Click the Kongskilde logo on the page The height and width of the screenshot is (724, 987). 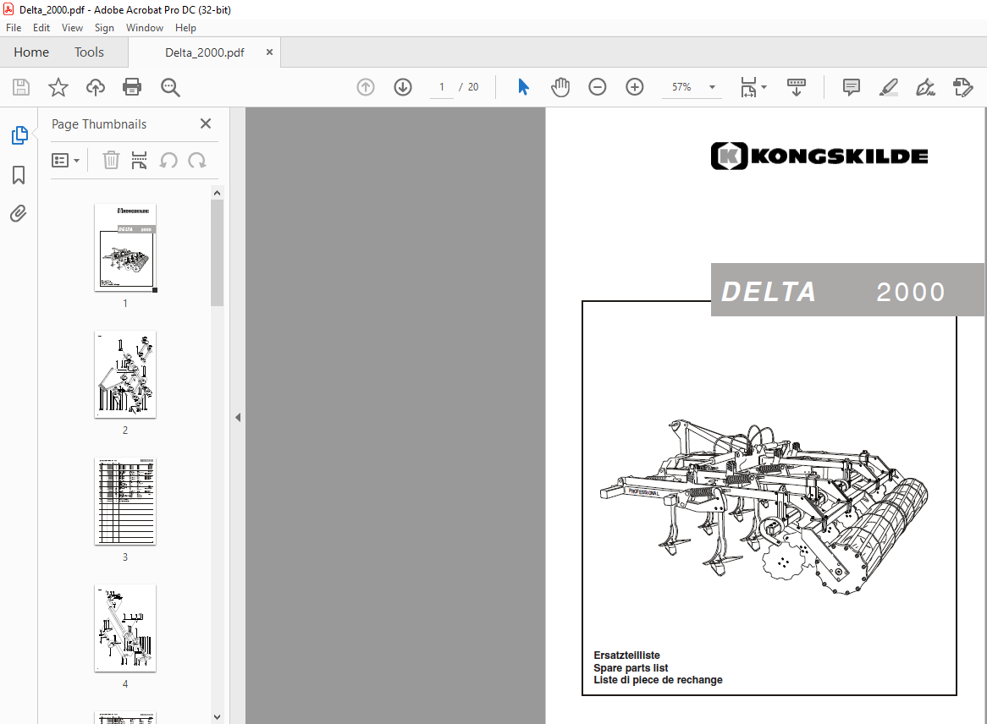point(819,156)
